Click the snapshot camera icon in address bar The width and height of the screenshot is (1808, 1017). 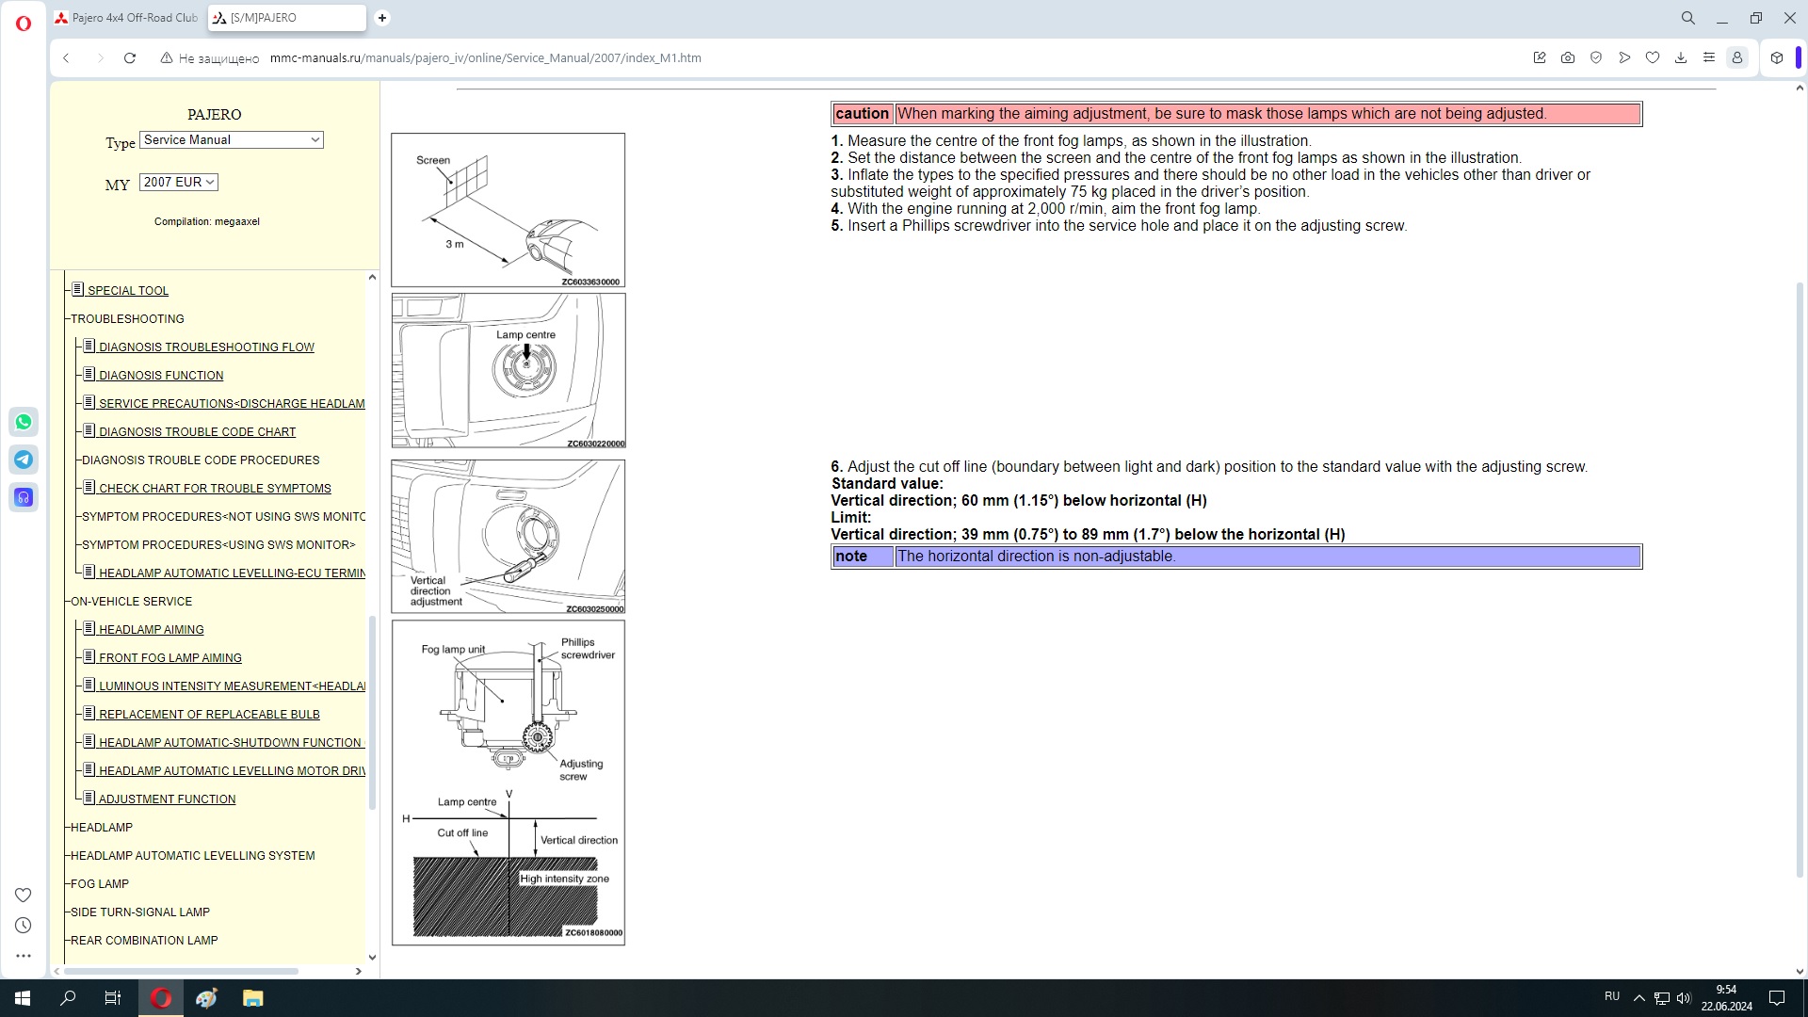(1568, 57)
